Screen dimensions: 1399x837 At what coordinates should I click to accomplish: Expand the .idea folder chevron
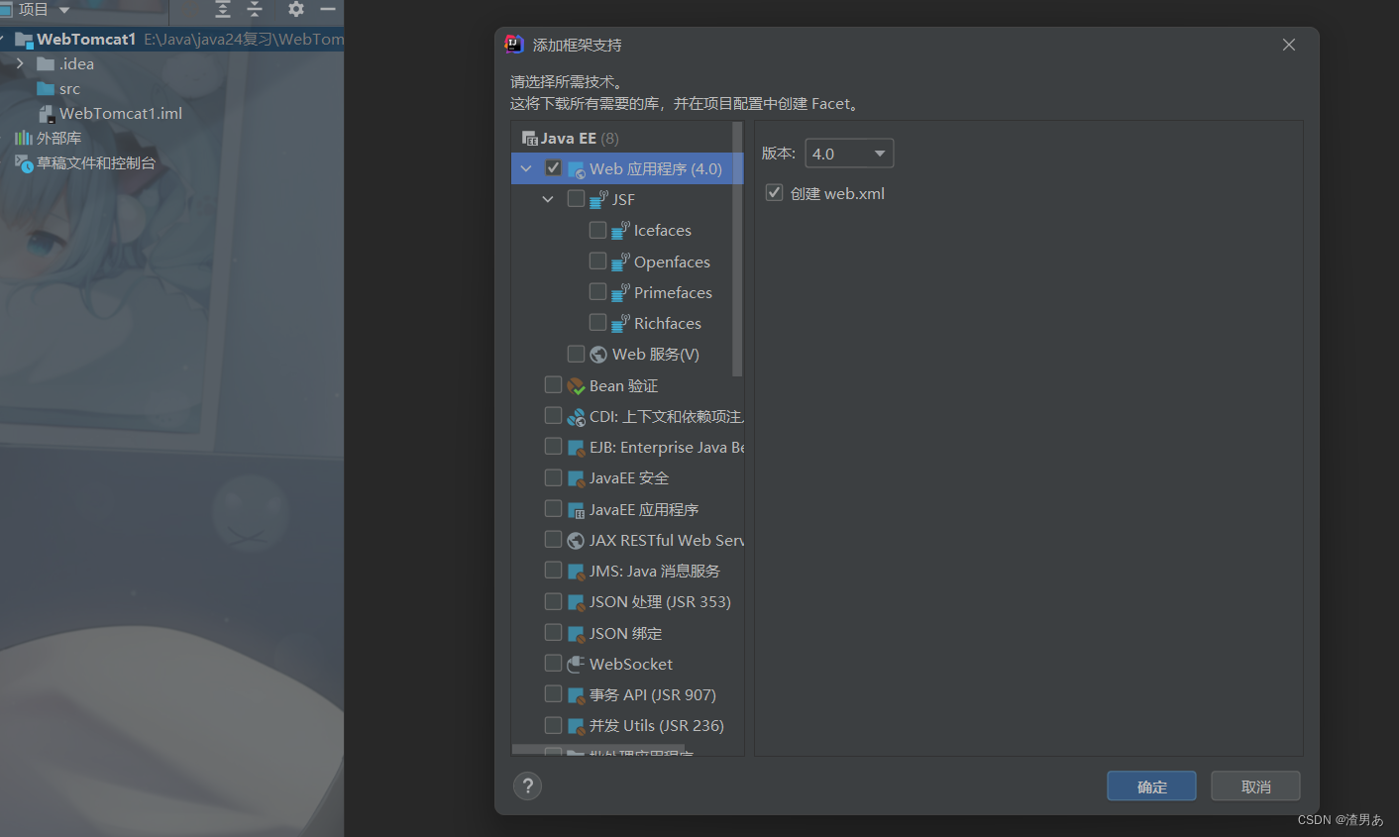[x=20, y=63]
